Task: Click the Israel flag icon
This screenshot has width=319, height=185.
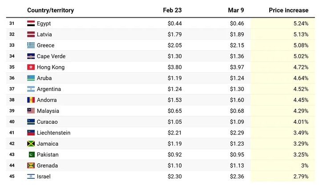Action: [x=31, y=177]
